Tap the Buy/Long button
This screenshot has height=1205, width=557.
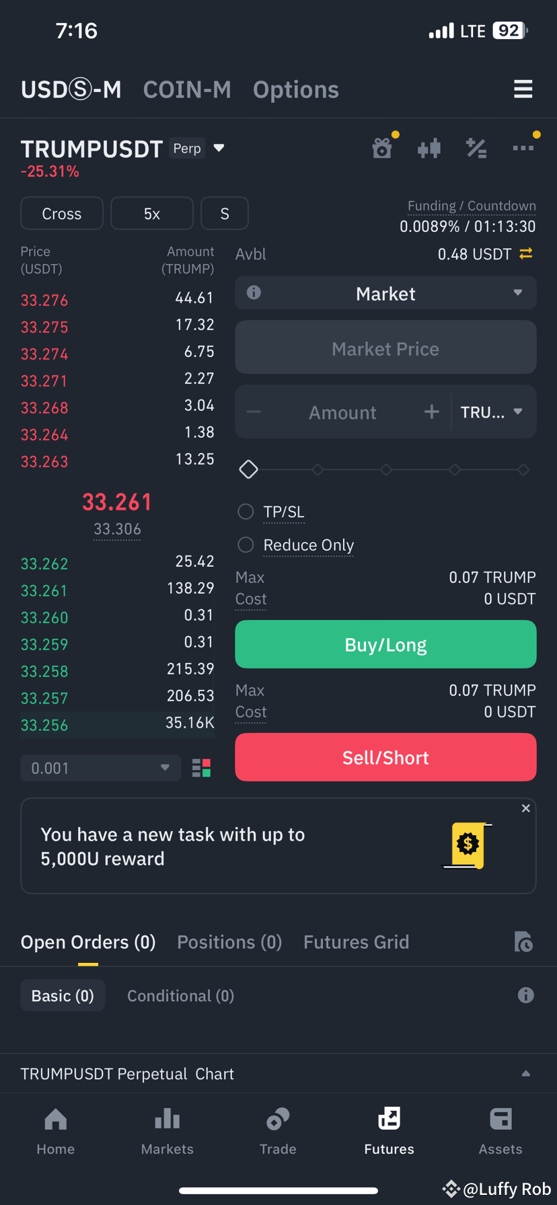pyautogui.click(x=385, y=644)
